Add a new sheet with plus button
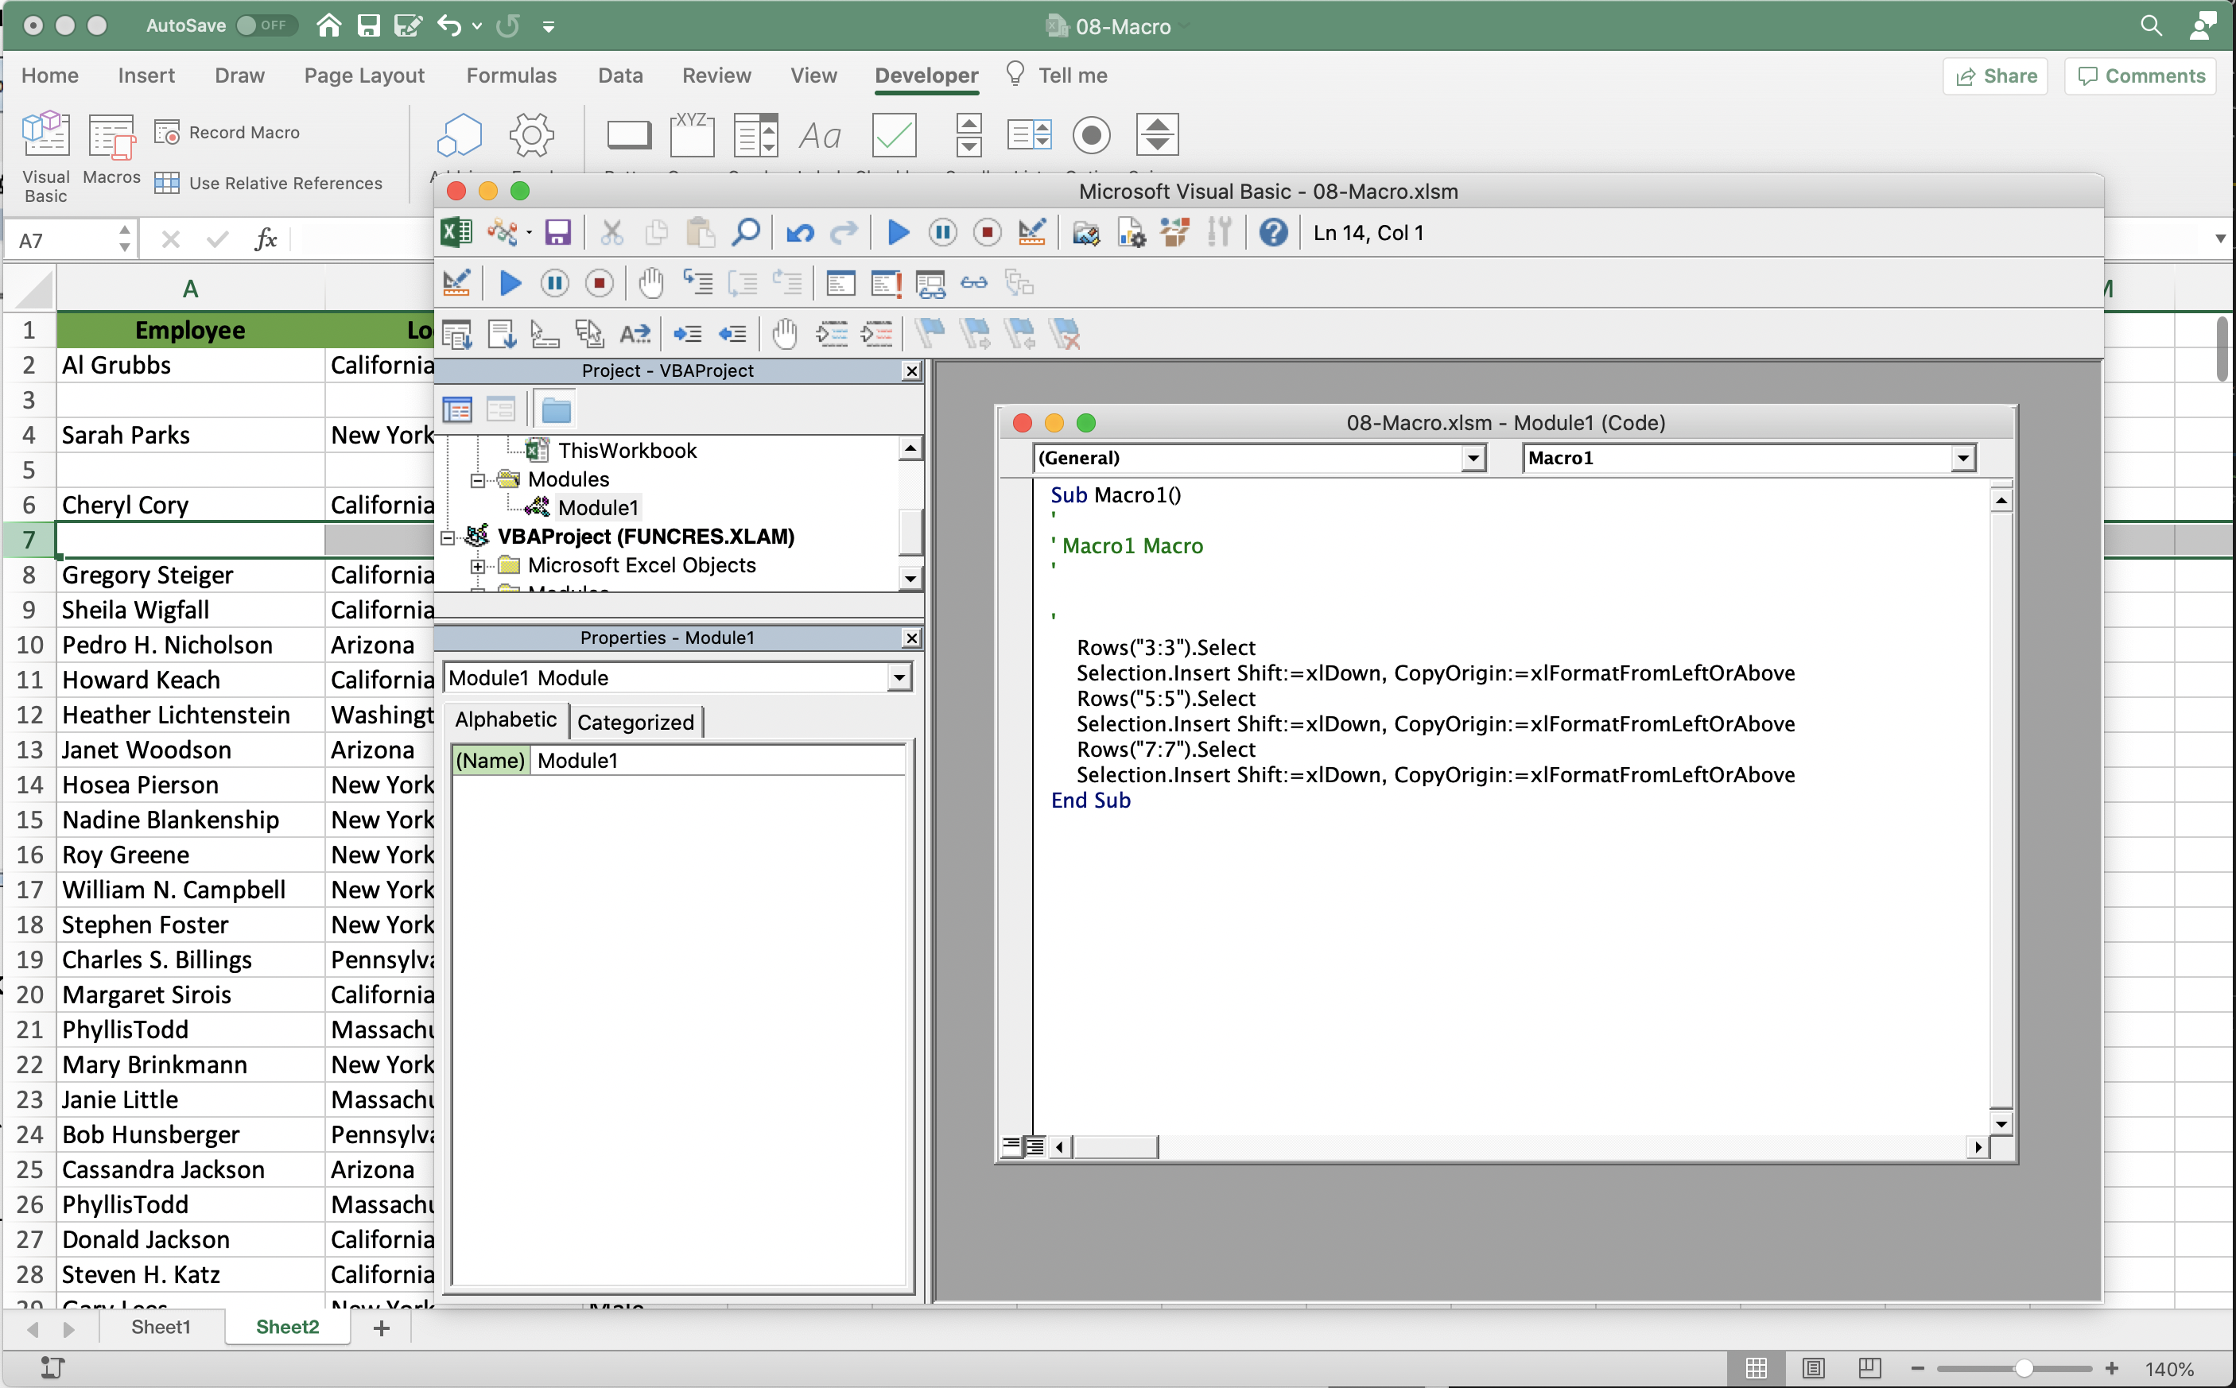2236x1388 pixels. coord(381,1328)
